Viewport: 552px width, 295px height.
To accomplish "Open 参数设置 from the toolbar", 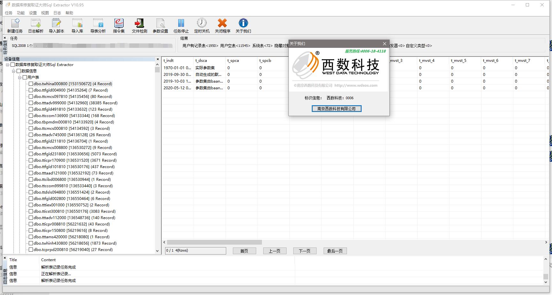I will pos(160,26).
